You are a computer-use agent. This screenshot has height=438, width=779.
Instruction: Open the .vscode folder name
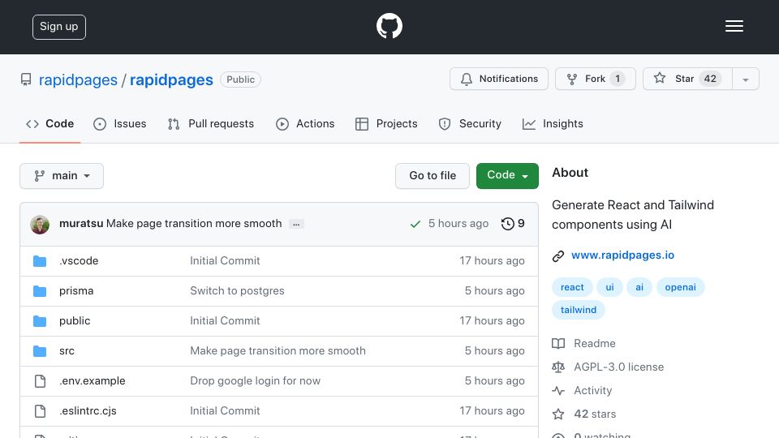coord(79,261)
